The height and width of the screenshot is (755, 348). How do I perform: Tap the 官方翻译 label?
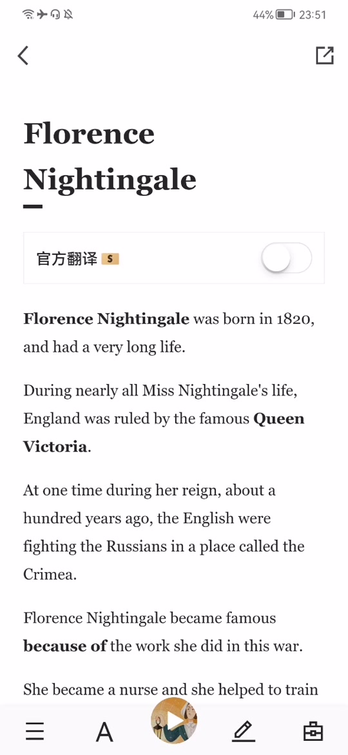[x=66, y=258]
